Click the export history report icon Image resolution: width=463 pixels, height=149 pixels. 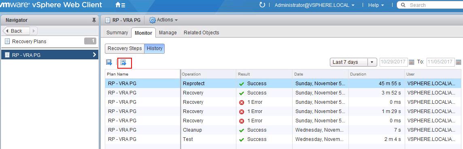[x=123, y=62]
